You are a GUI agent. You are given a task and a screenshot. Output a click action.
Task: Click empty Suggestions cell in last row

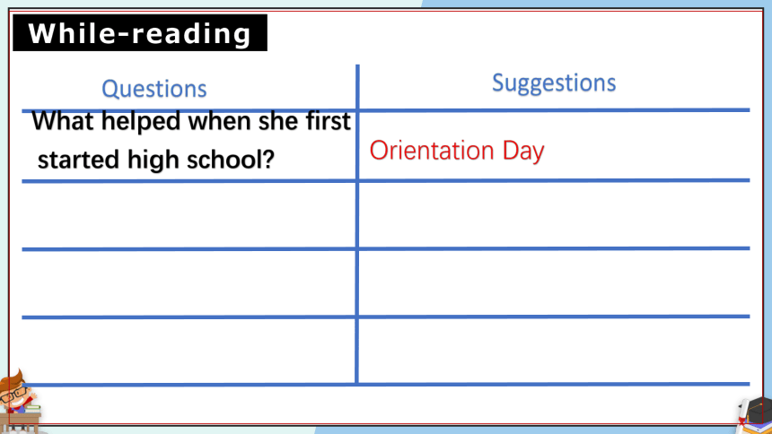click(555, 351)
